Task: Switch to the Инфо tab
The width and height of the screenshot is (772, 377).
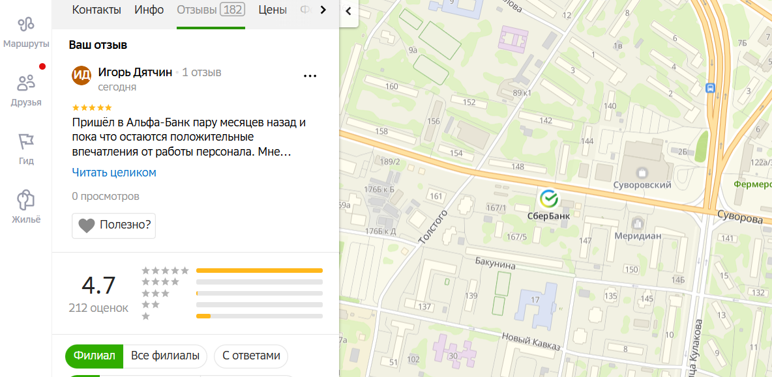Action: point(149,10)
